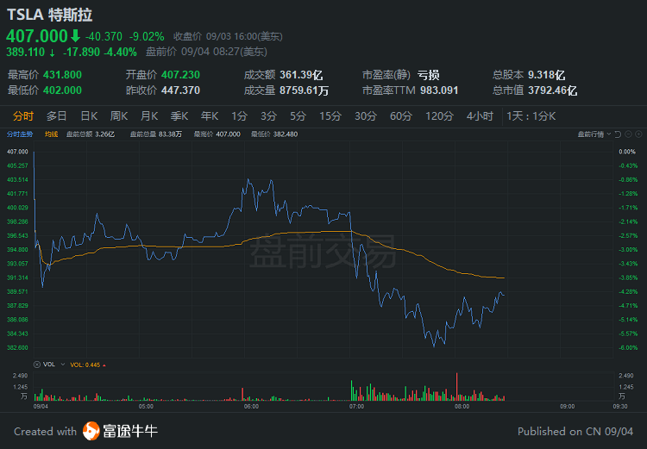The height and width of the screenshot is (449, 647).
Task: Click the 07:00 time axis label
Action: (x=356, y=407)
